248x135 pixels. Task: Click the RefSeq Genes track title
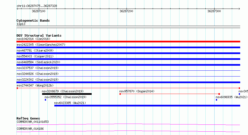pyautogui.click(x=28, y=118)
